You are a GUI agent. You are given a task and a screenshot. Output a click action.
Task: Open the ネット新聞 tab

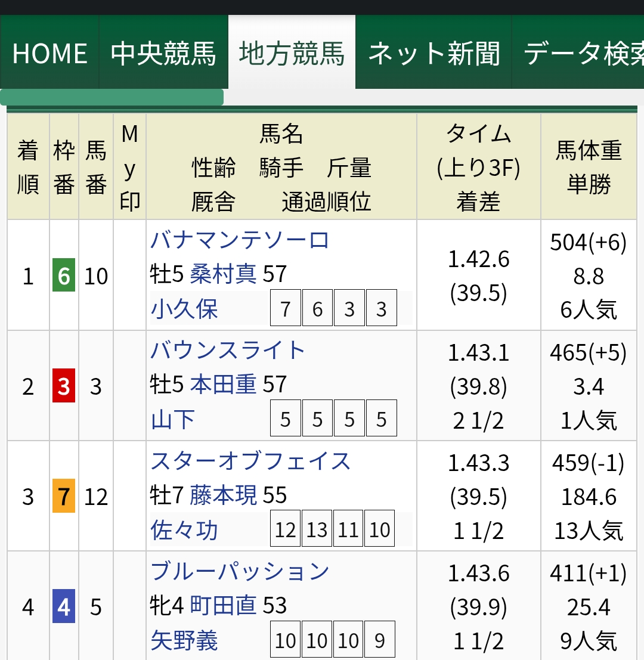click(x=434, y=54)
